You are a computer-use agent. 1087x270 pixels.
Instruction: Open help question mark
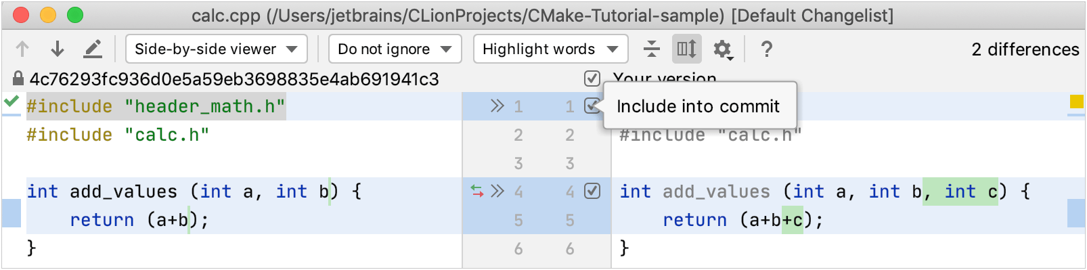tap(766, 49)
